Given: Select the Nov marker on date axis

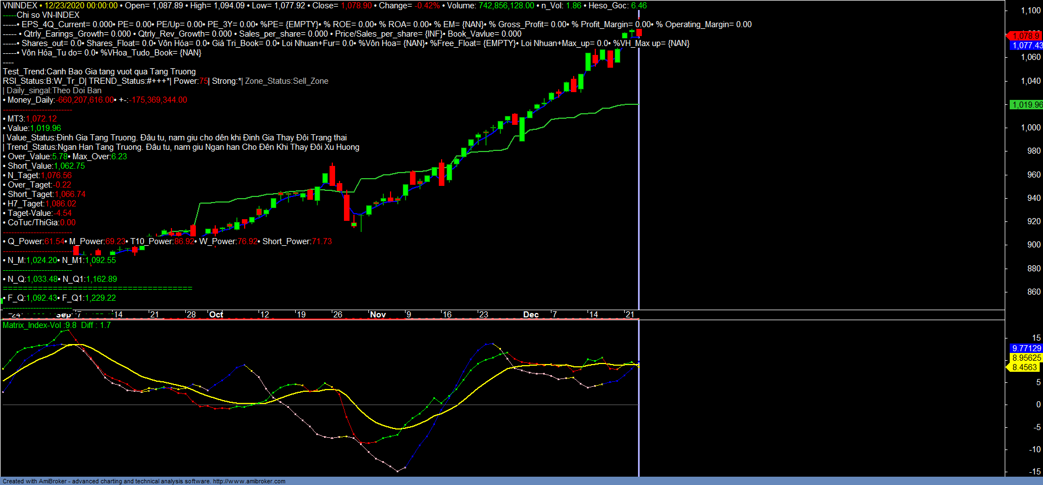Looking at the screenshot, I should [378, 315].
